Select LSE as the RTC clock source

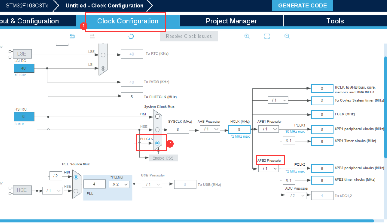point(103,55)
